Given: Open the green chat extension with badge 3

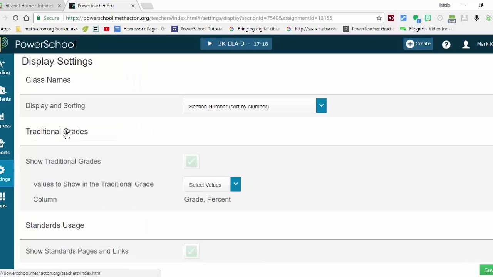Looking at the screenshot, I should (416, 18).
